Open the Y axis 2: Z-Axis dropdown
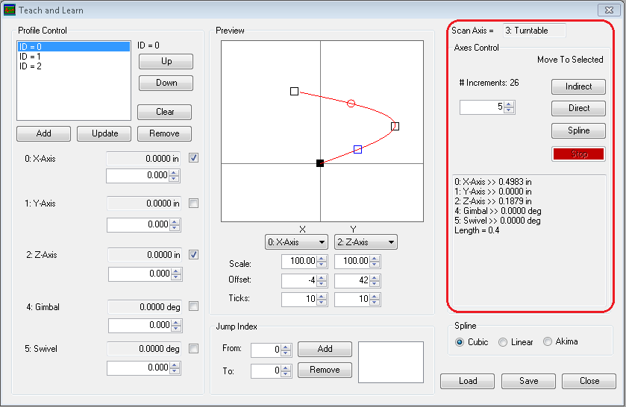 [366, 242]
